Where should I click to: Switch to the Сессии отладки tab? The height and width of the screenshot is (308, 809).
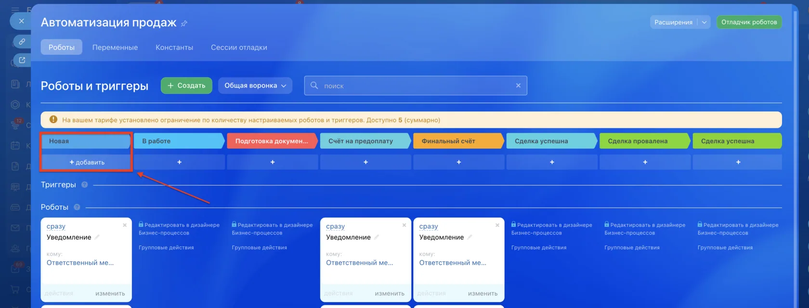pos(239,47)
